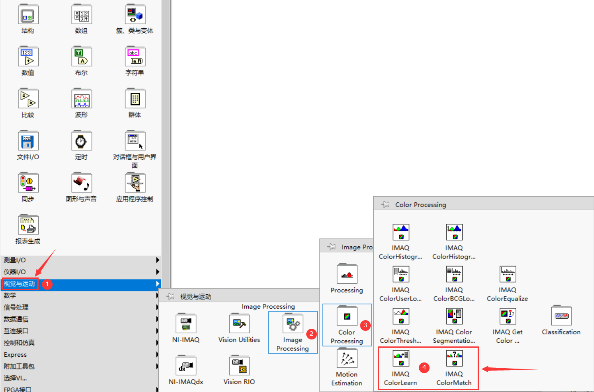Select the IMAQ ColorThreshold VI
Viewport: 594px width, 392px height.
[400, 316]
